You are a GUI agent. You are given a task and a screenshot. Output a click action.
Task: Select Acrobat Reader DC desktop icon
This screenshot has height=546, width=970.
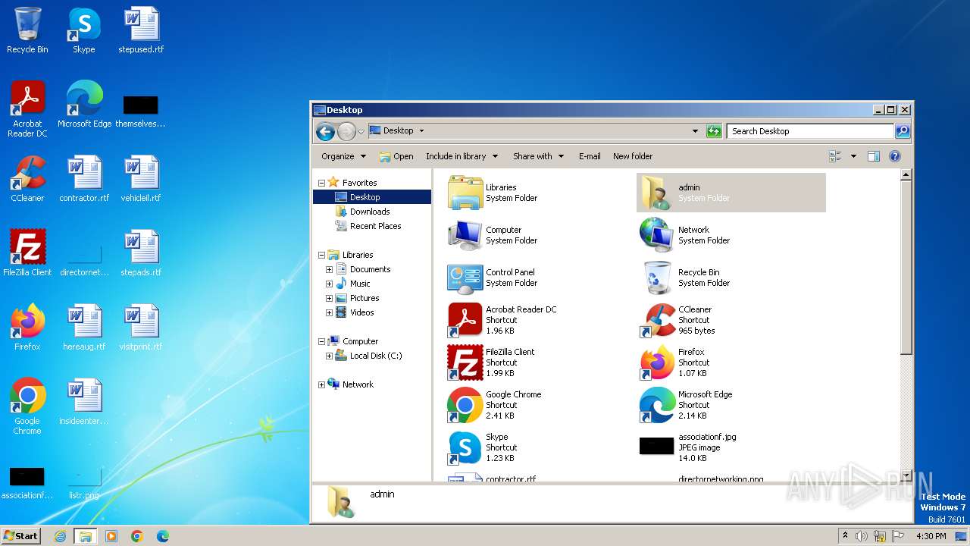click(x=27, y=109)
